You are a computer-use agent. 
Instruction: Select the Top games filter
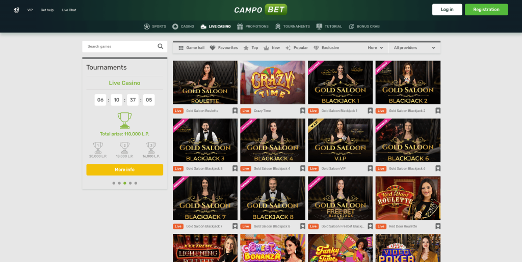251,48
